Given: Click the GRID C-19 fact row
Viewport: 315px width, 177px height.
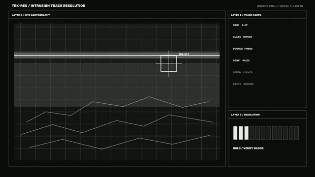Looking at the screenshot, I should pyautogui.click(x=240, y=25).
